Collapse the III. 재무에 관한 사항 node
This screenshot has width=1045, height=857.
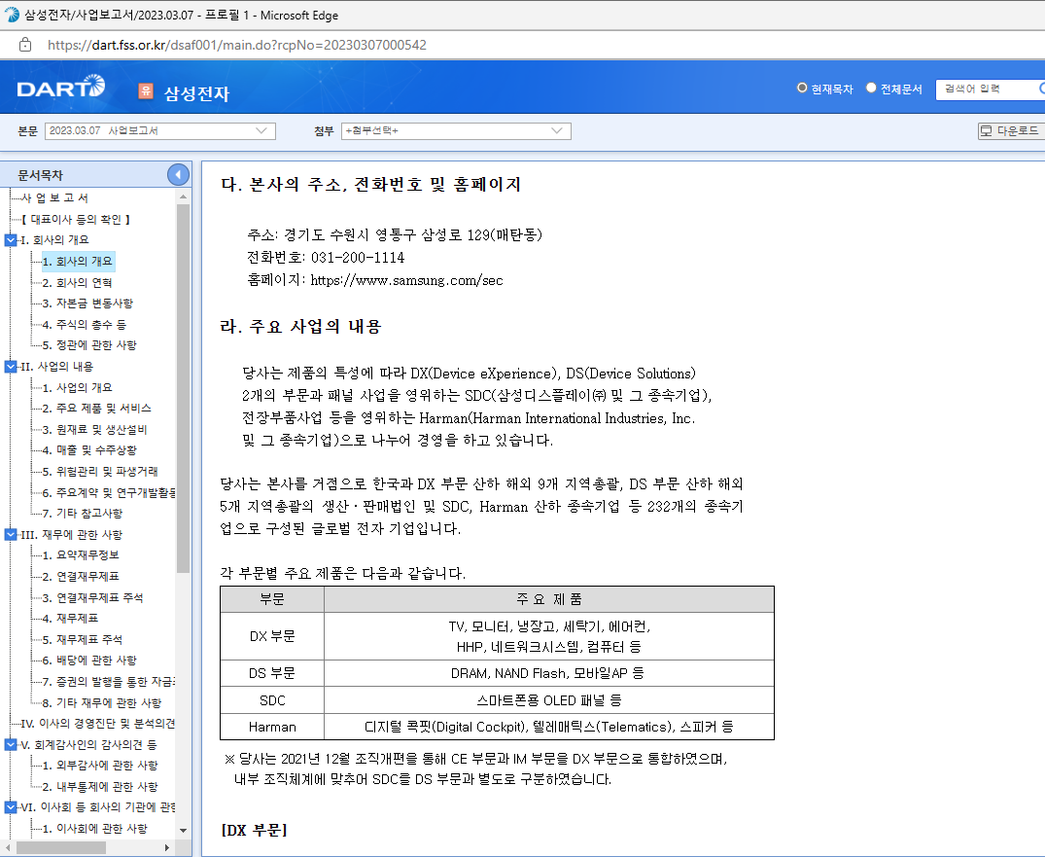point(11,534)
